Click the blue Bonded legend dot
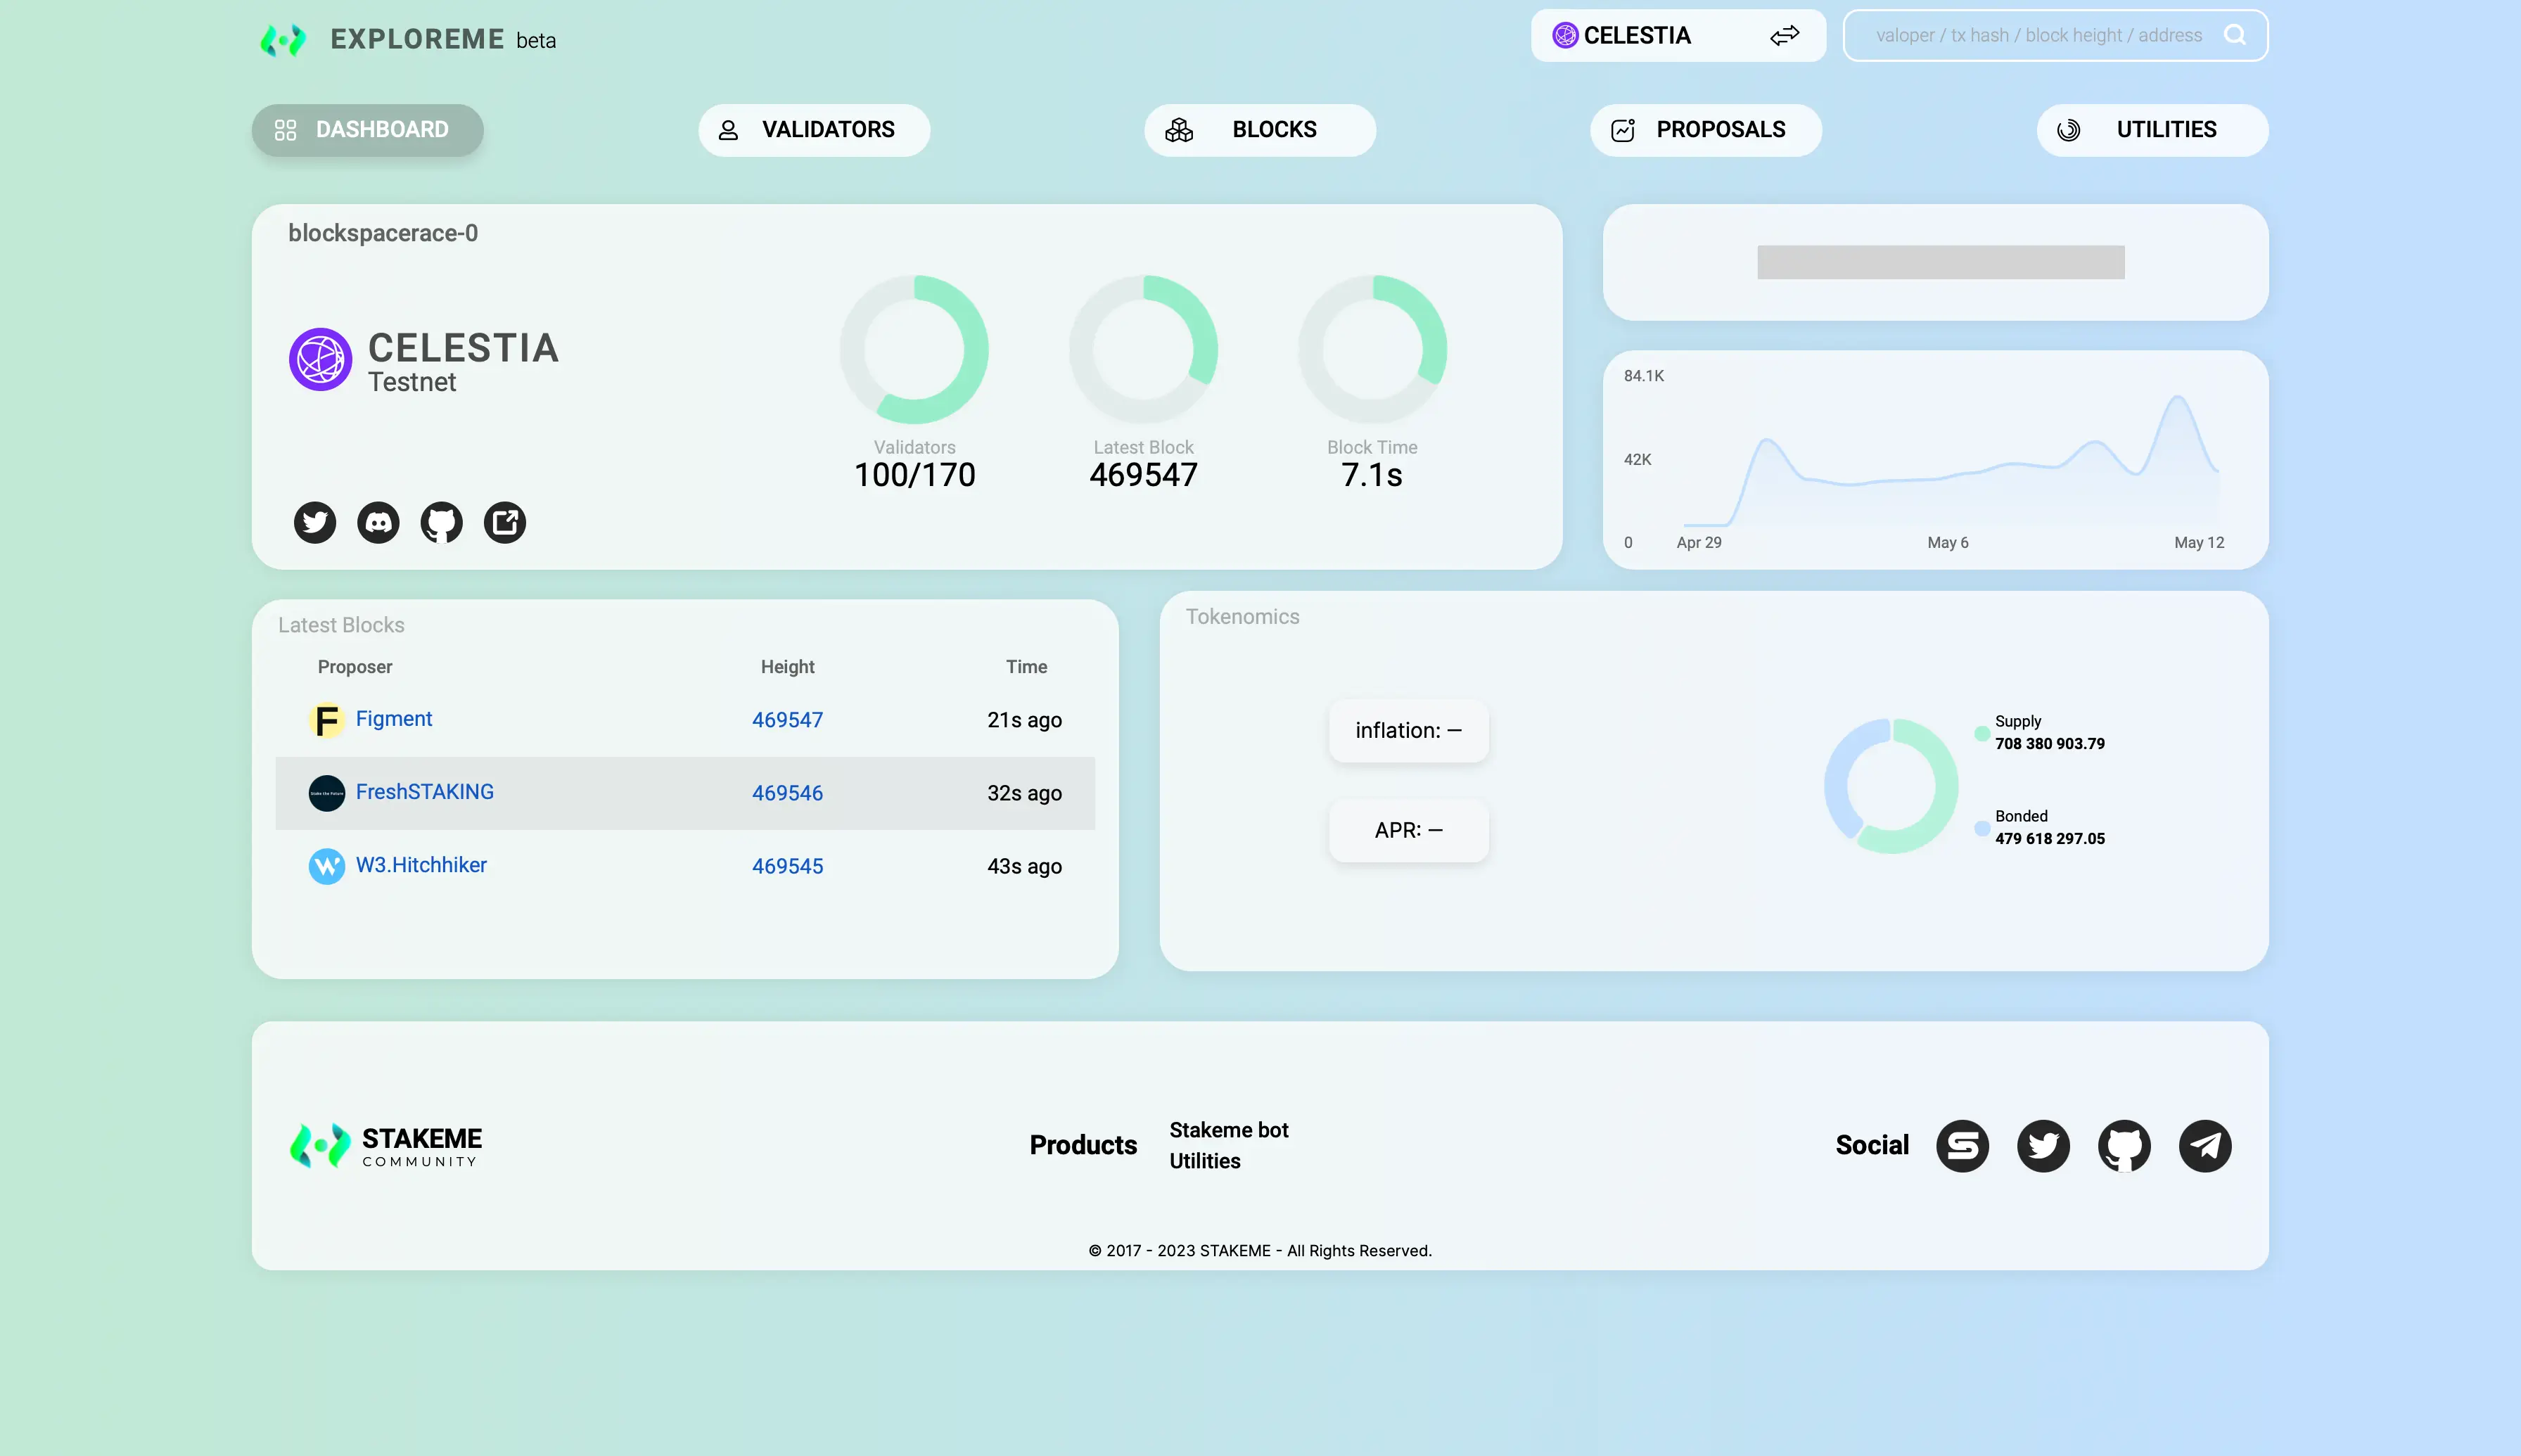 pos(1981,828)
